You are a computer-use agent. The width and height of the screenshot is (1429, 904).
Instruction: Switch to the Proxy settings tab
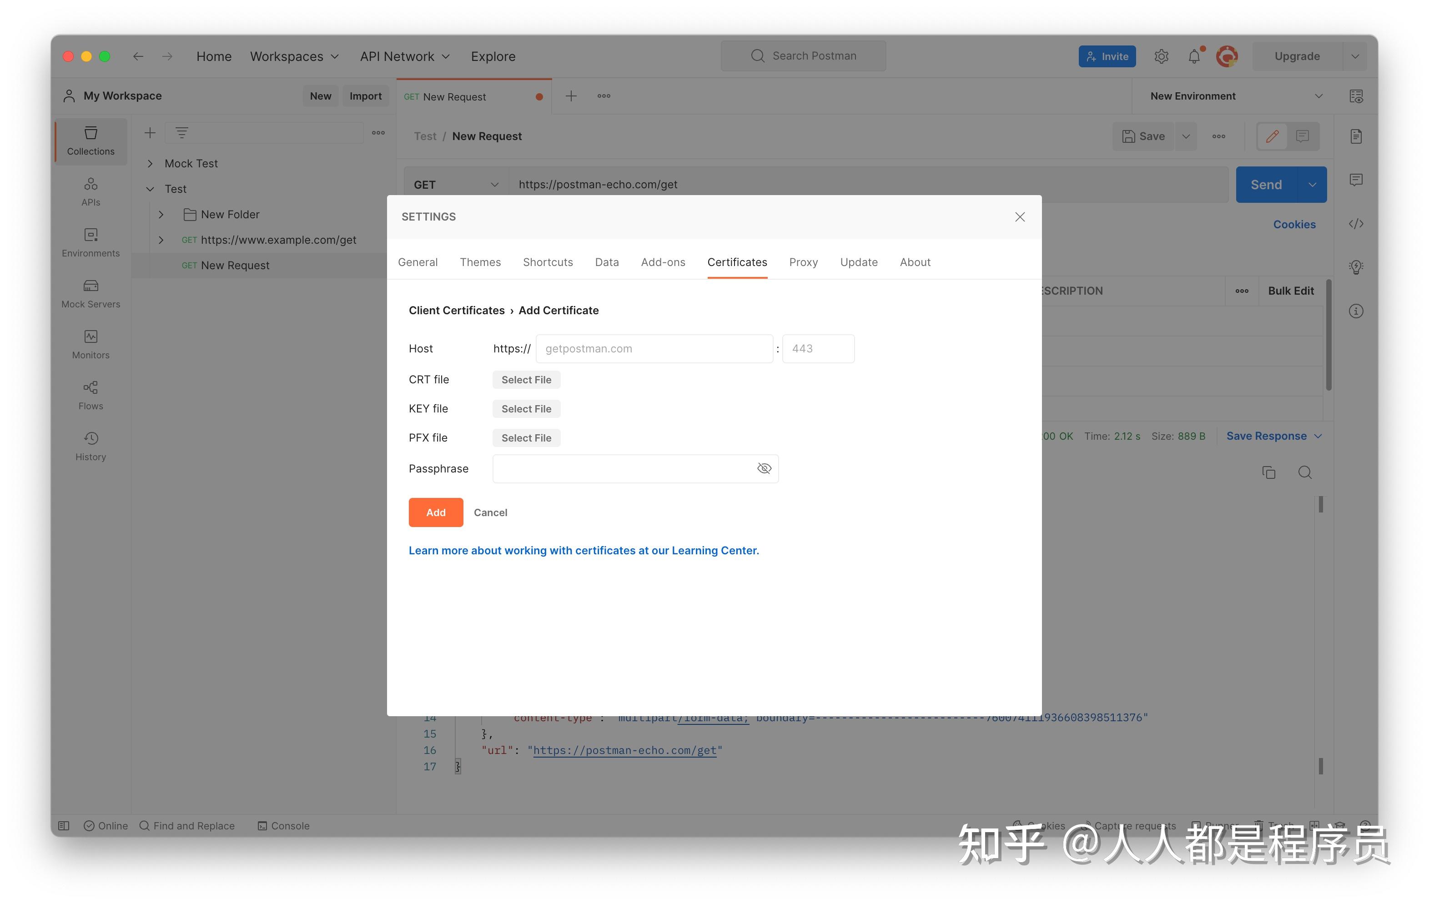803,262
